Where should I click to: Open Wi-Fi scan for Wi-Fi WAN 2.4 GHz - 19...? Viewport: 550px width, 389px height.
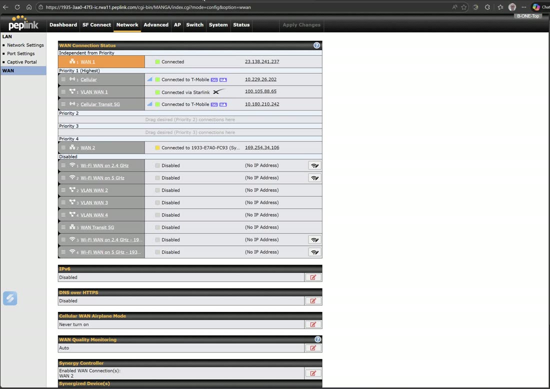(314, 240)
